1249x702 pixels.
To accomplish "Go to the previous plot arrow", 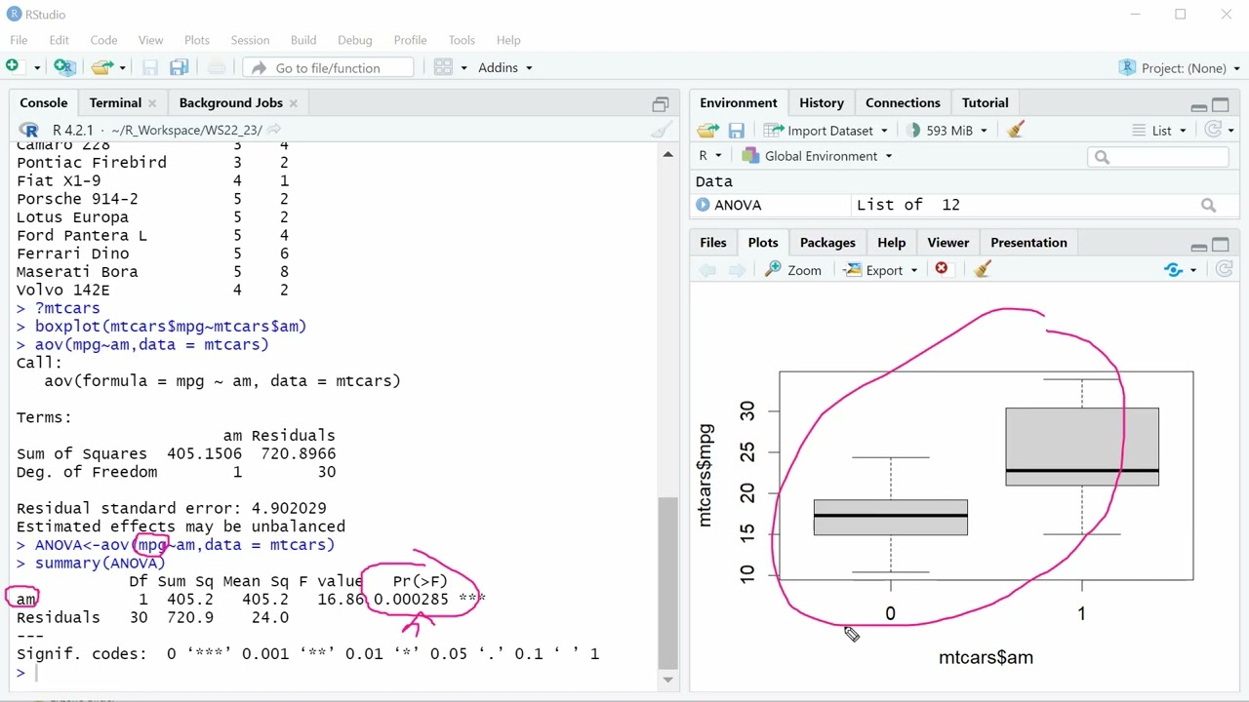I will point(707,270).
